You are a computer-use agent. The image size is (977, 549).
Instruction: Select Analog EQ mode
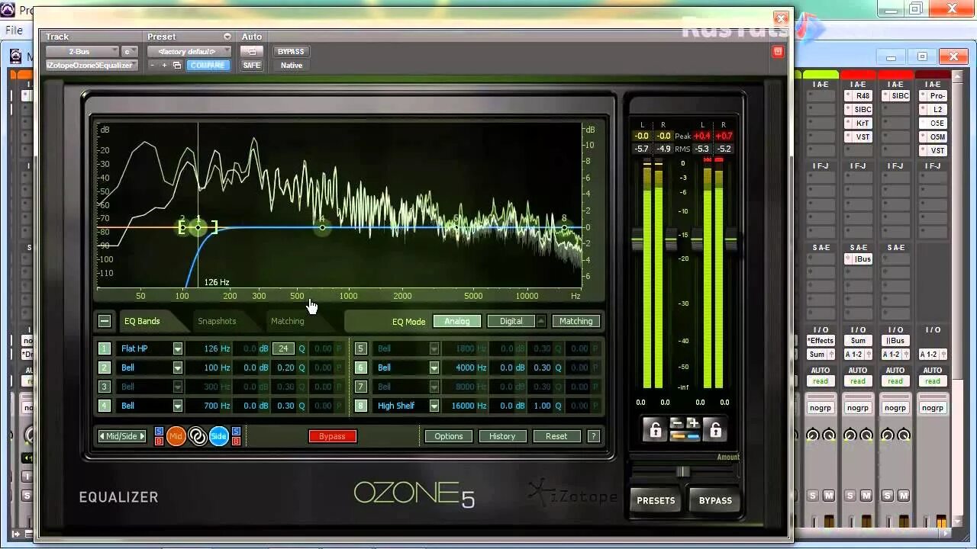[457, 321]
